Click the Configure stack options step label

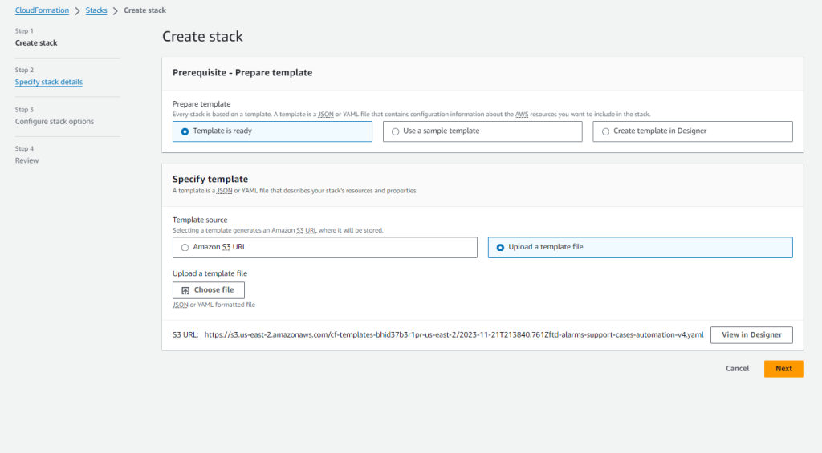(x=55, y=122)
